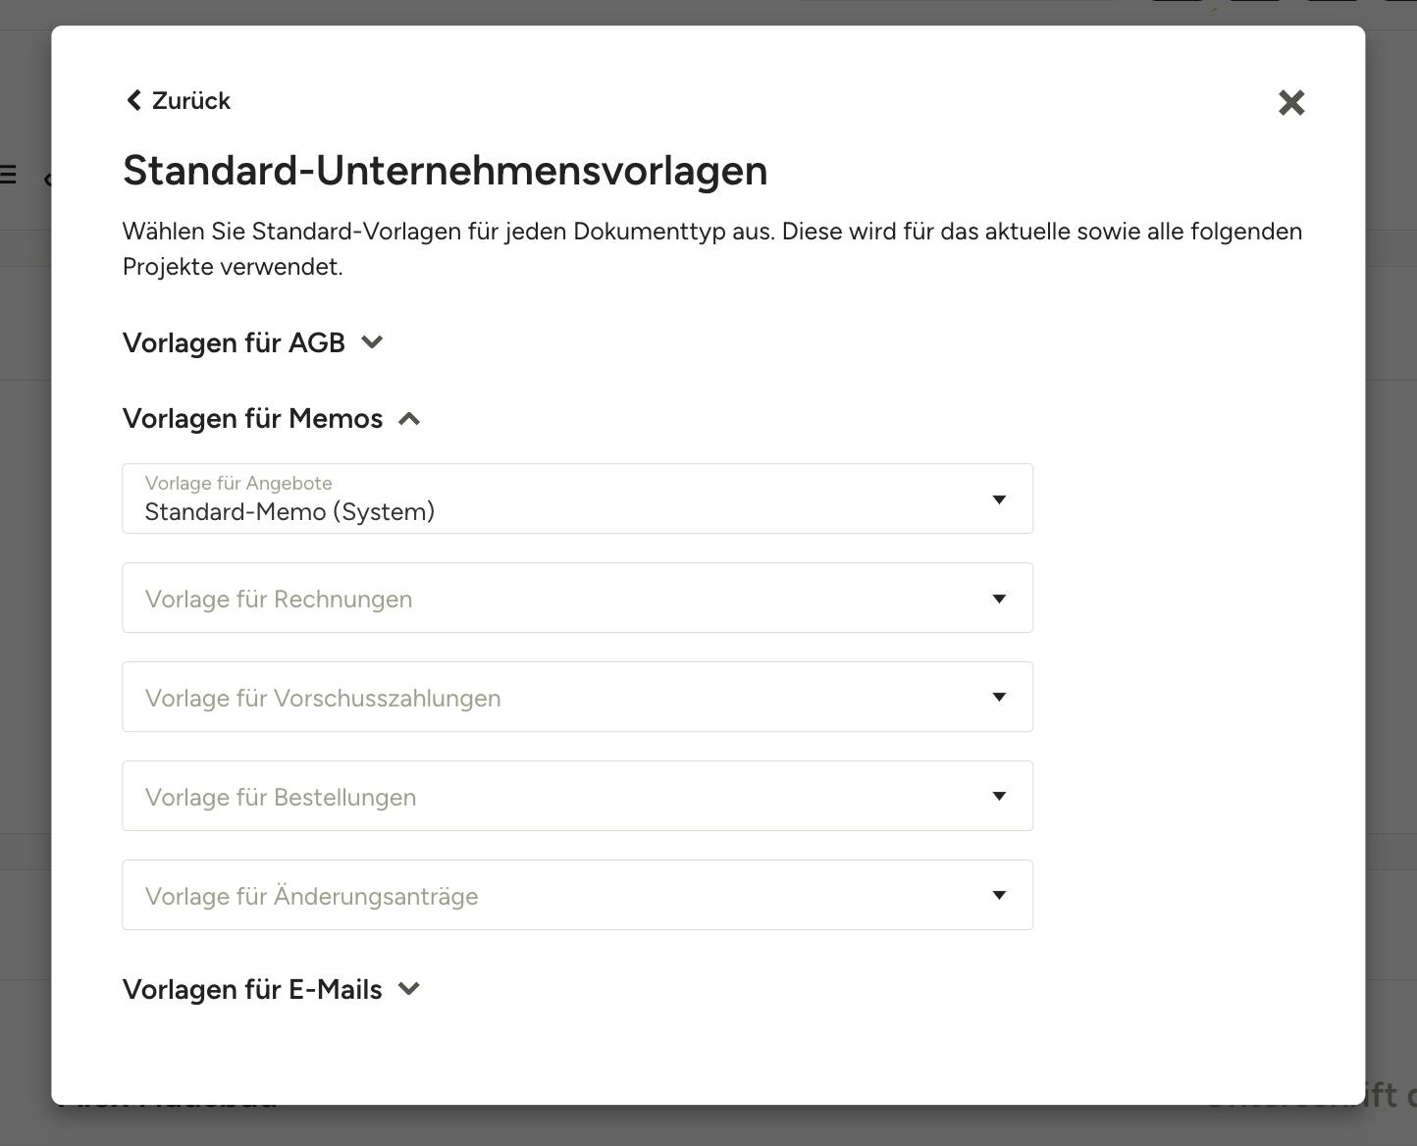This screenshot has height=1146, width=1417.
Task: Open the Vorlage für Vorschusszahlungen dropdown
Action: [577, 697]
